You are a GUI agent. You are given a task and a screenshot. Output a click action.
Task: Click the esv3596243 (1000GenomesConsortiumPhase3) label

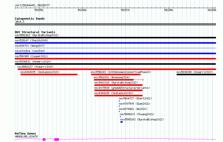(121, 72)
